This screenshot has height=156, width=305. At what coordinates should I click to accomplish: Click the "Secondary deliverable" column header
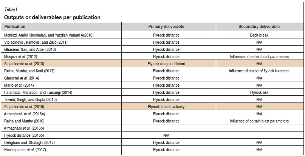click(x=259, y=27)
